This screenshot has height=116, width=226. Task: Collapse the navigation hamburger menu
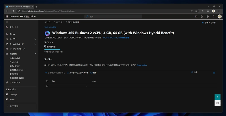(x=7, y=22)
